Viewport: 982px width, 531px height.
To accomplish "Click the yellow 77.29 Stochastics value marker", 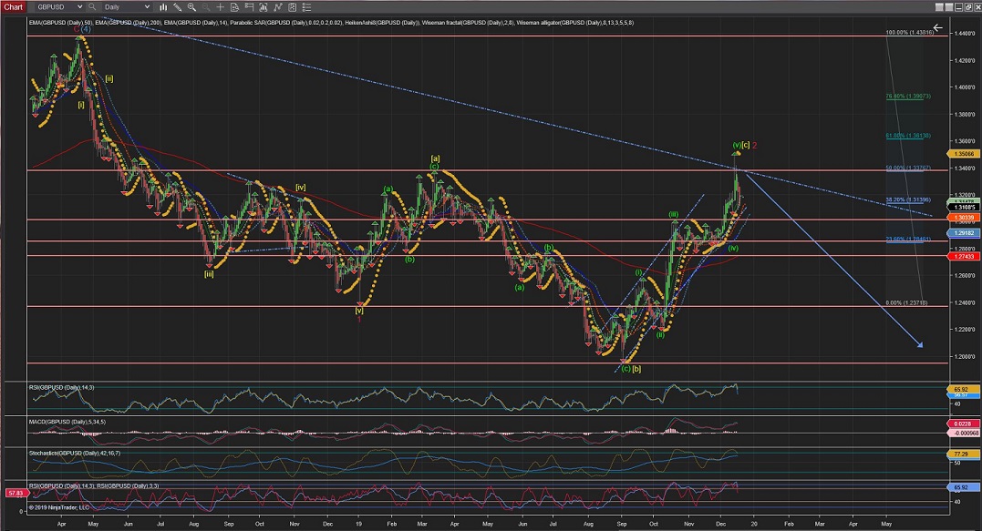I will 961,454.
